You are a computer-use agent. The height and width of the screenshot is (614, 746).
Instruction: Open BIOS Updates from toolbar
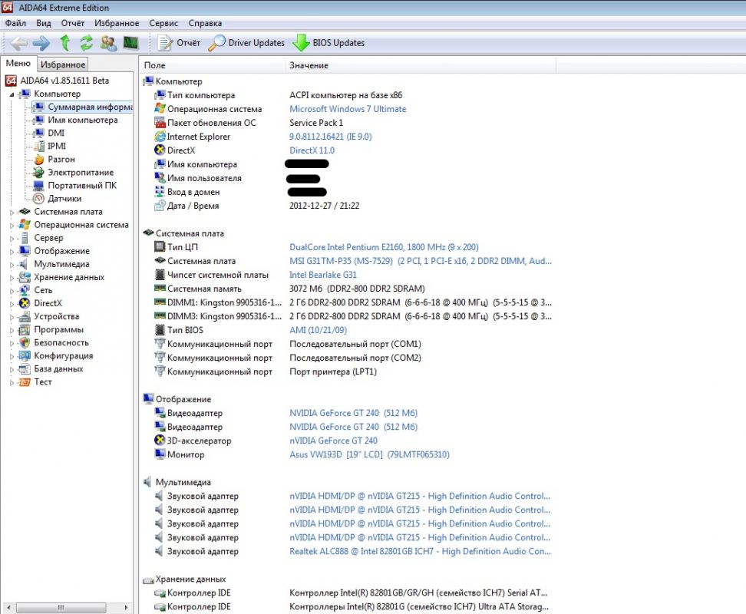coord(328,43)
